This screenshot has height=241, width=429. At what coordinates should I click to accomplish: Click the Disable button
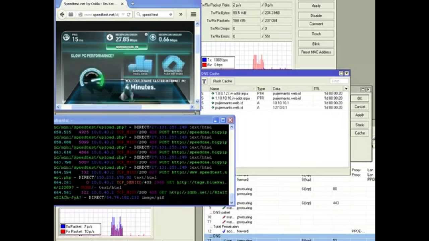click(x=316, y=15)
